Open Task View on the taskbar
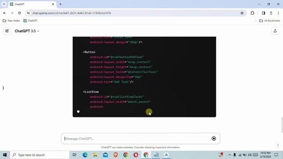 [x=74, y=155]
